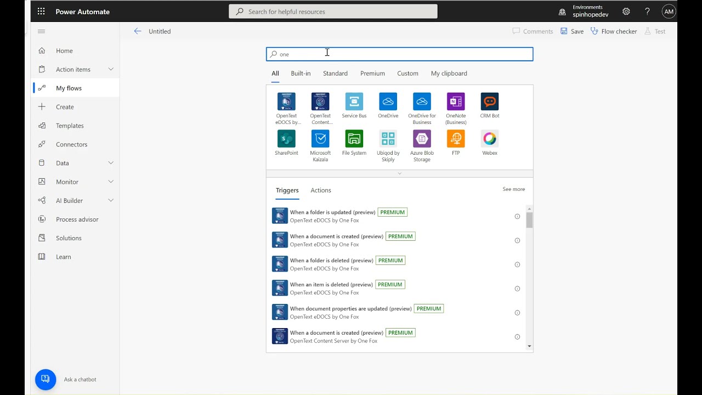Click the Untitled flow name
Screen dimensions: 702x395
(x=160, y=31)
